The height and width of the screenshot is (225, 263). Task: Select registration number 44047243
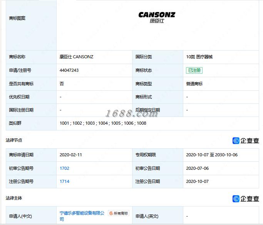(x=69, y=70)
